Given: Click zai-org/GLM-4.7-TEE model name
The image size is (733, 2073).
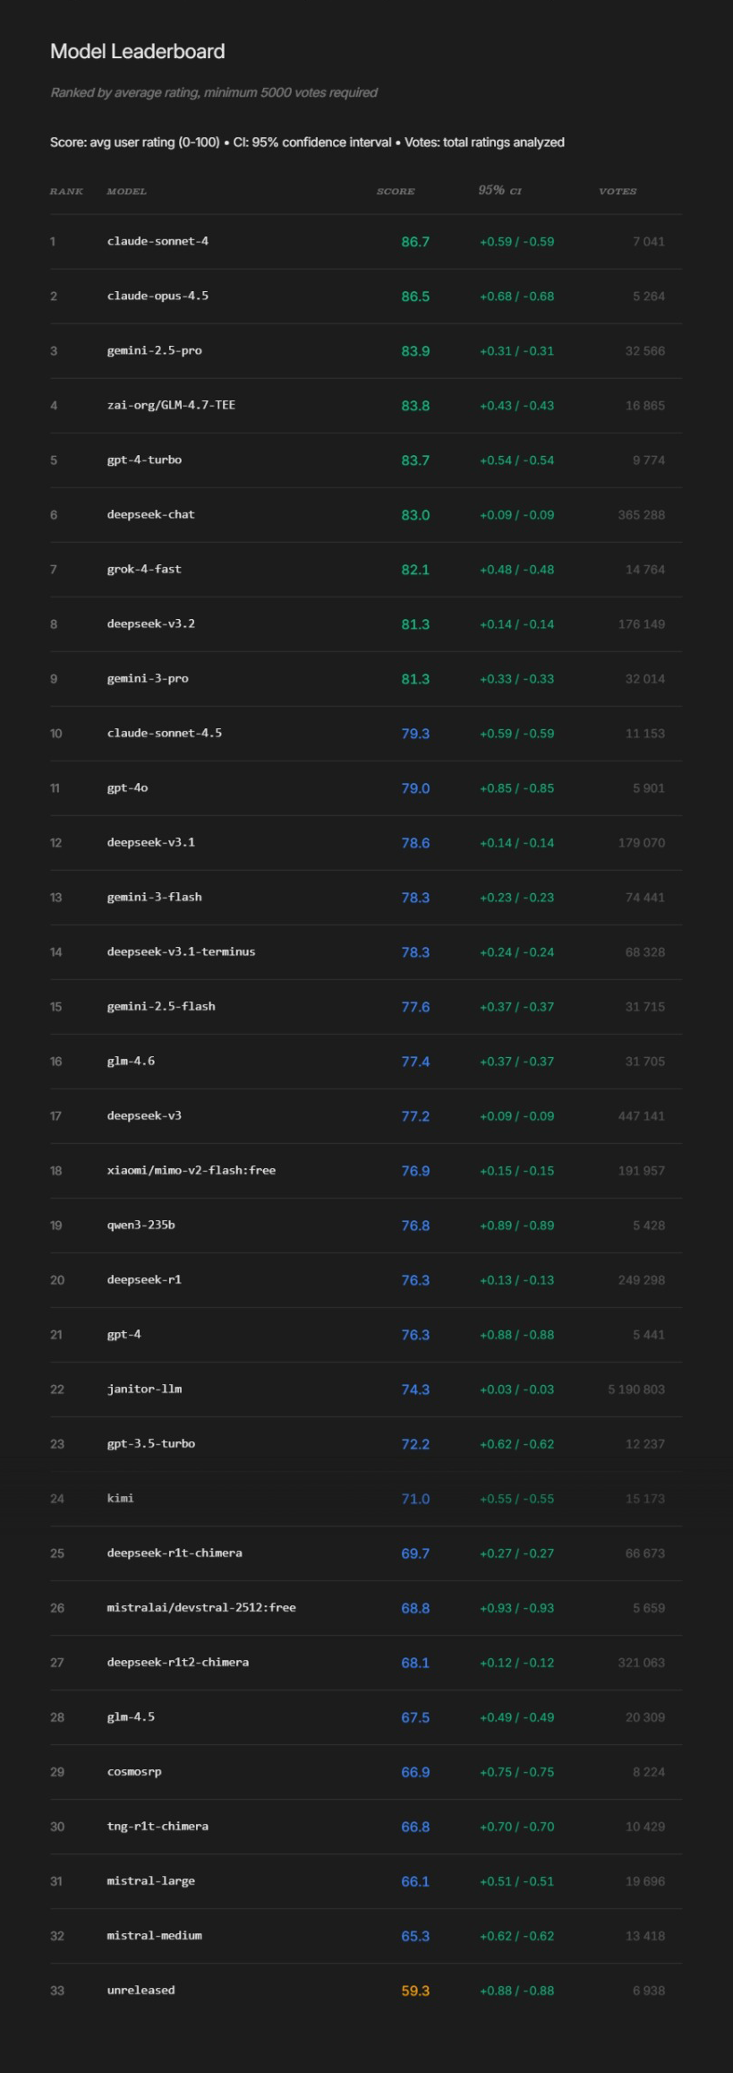Looking at the screenshot, I should pos(171,405).
